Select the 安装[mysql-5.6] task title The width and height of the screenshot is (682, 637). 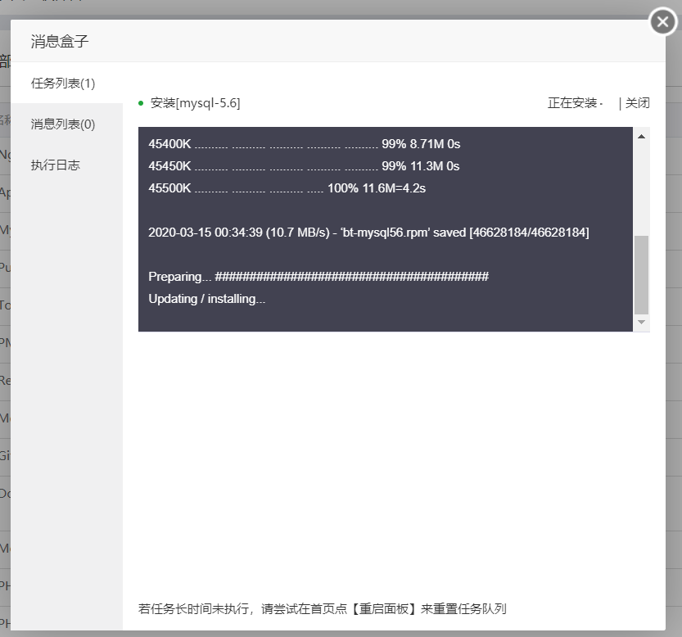tap(195, 103)
